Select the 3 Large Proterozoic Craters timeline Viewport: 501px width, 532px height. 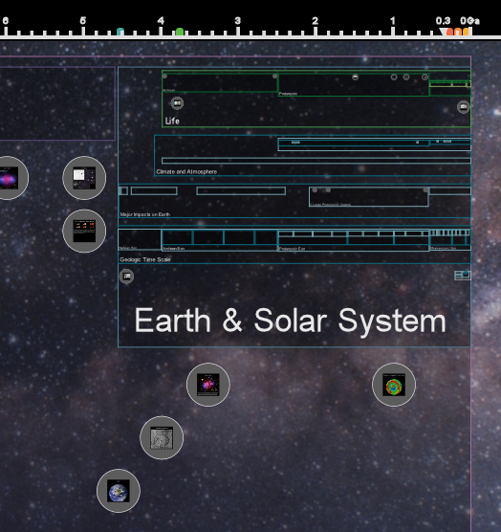[x=369, y=196]
